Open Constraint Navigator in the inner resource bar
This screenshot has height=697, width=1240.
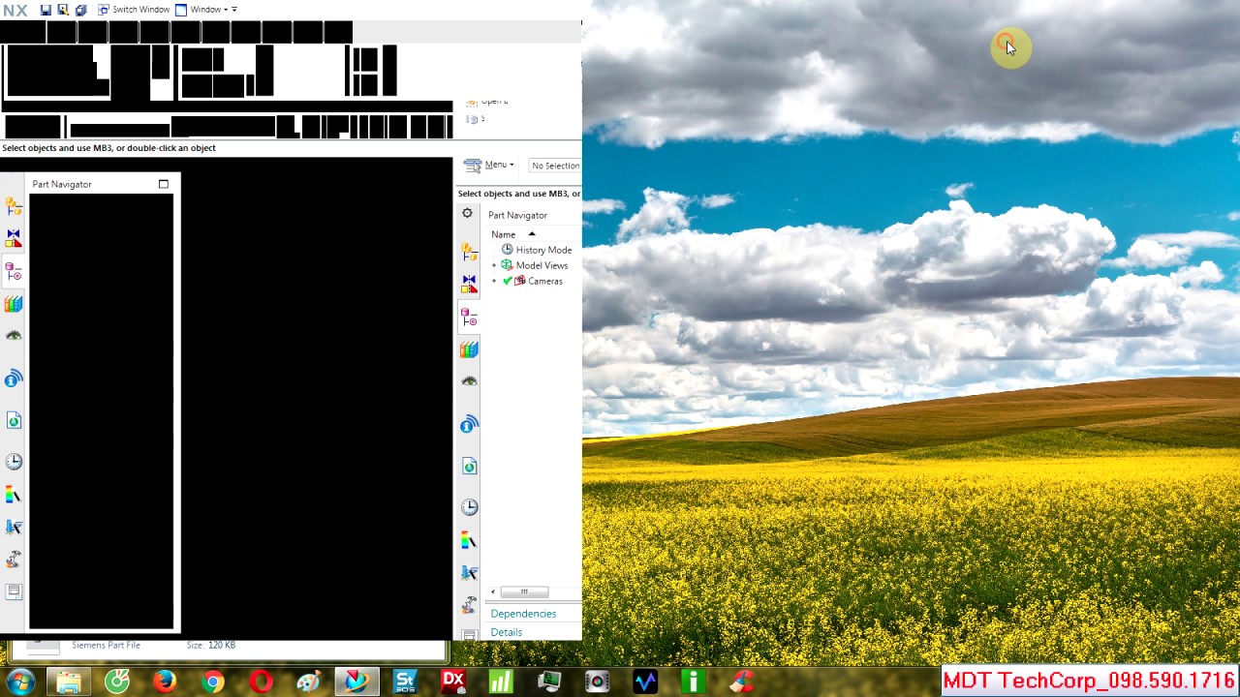coord(469,285)
